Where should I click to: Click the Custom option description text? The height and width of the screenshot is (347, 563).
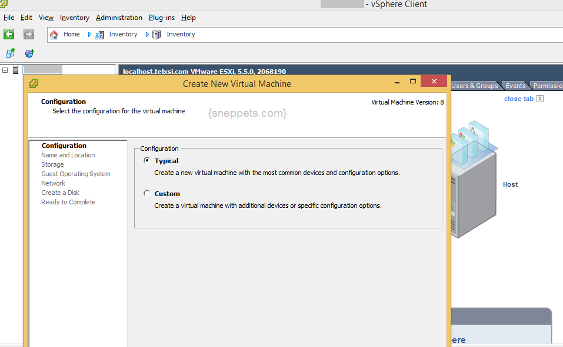click(268, 205)
